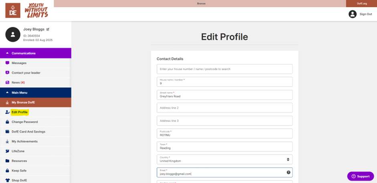
Task: Click the DofE logo in the header
Action: point(13,10)
